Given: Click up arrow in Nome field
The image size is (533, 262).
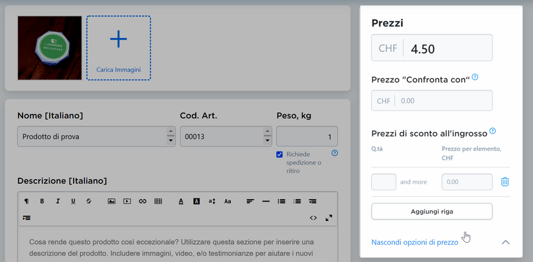Looking at the screenshot, I should (x=171, y=132).
